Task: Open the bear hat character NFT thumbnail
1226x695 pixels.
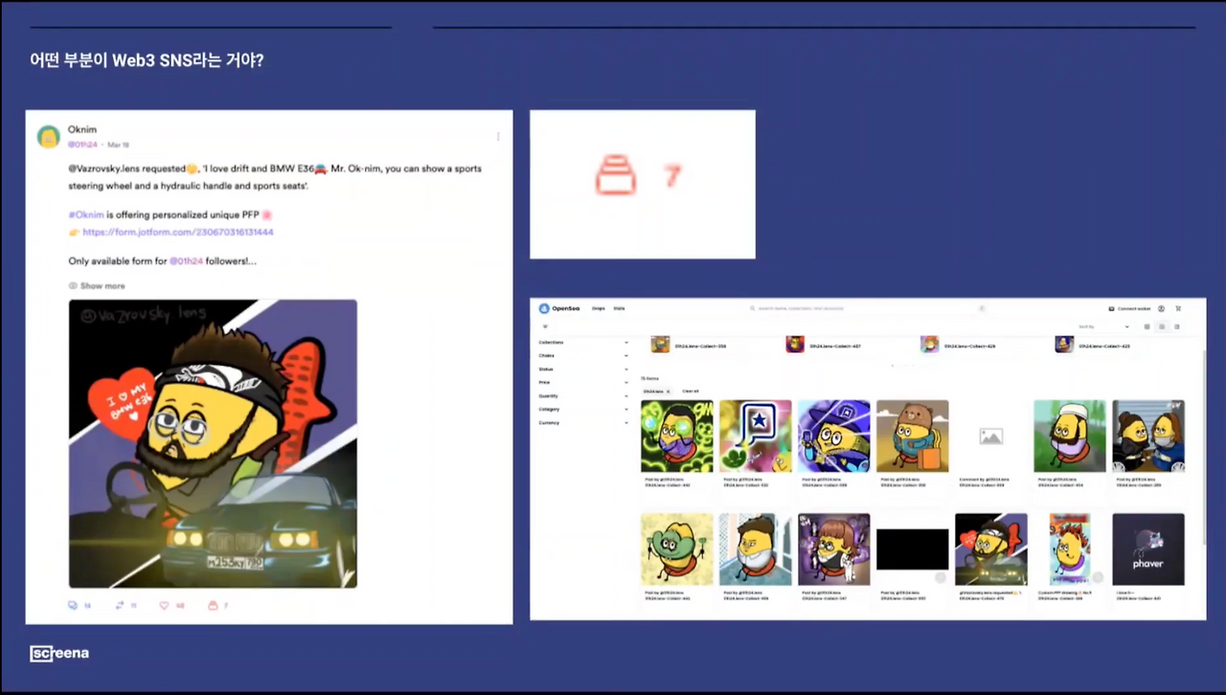Action: tap(913, 437)
